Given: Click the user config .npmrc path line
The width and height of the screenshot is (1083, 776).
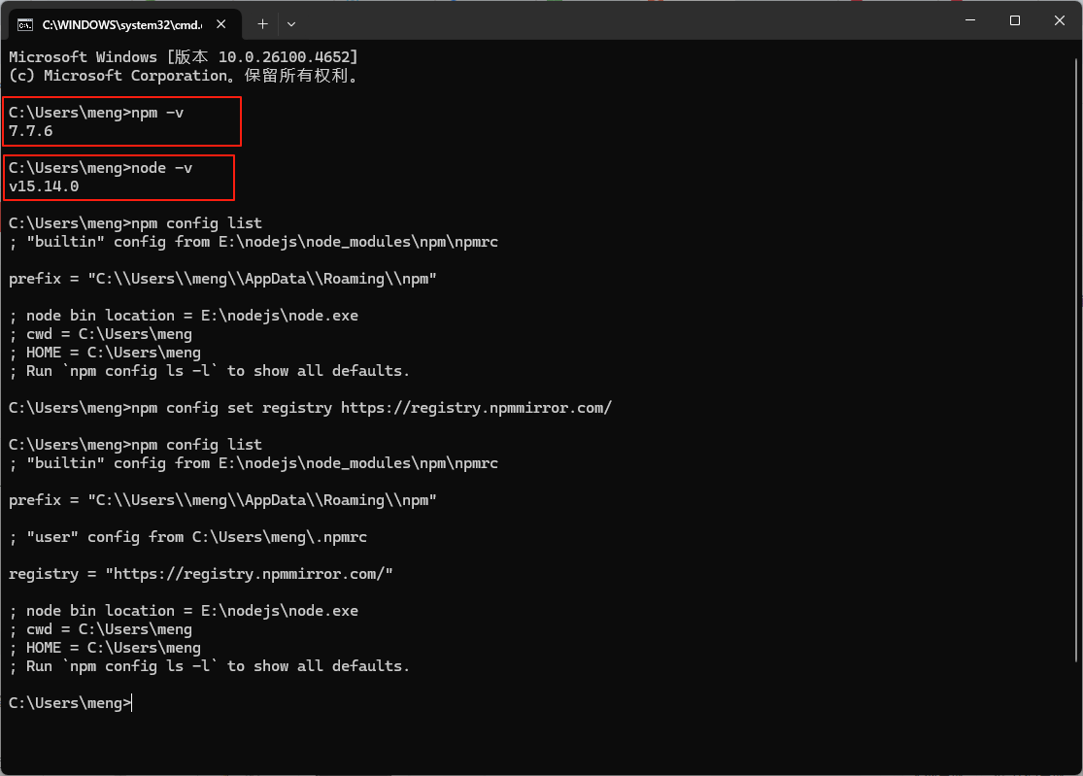Looking at the screenshot, I should tap(189, 536).
